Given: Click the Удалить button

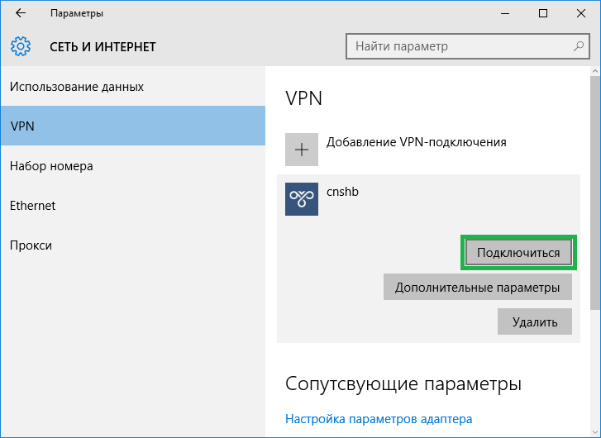Looking at the screenshot, I should click(534, 321).
